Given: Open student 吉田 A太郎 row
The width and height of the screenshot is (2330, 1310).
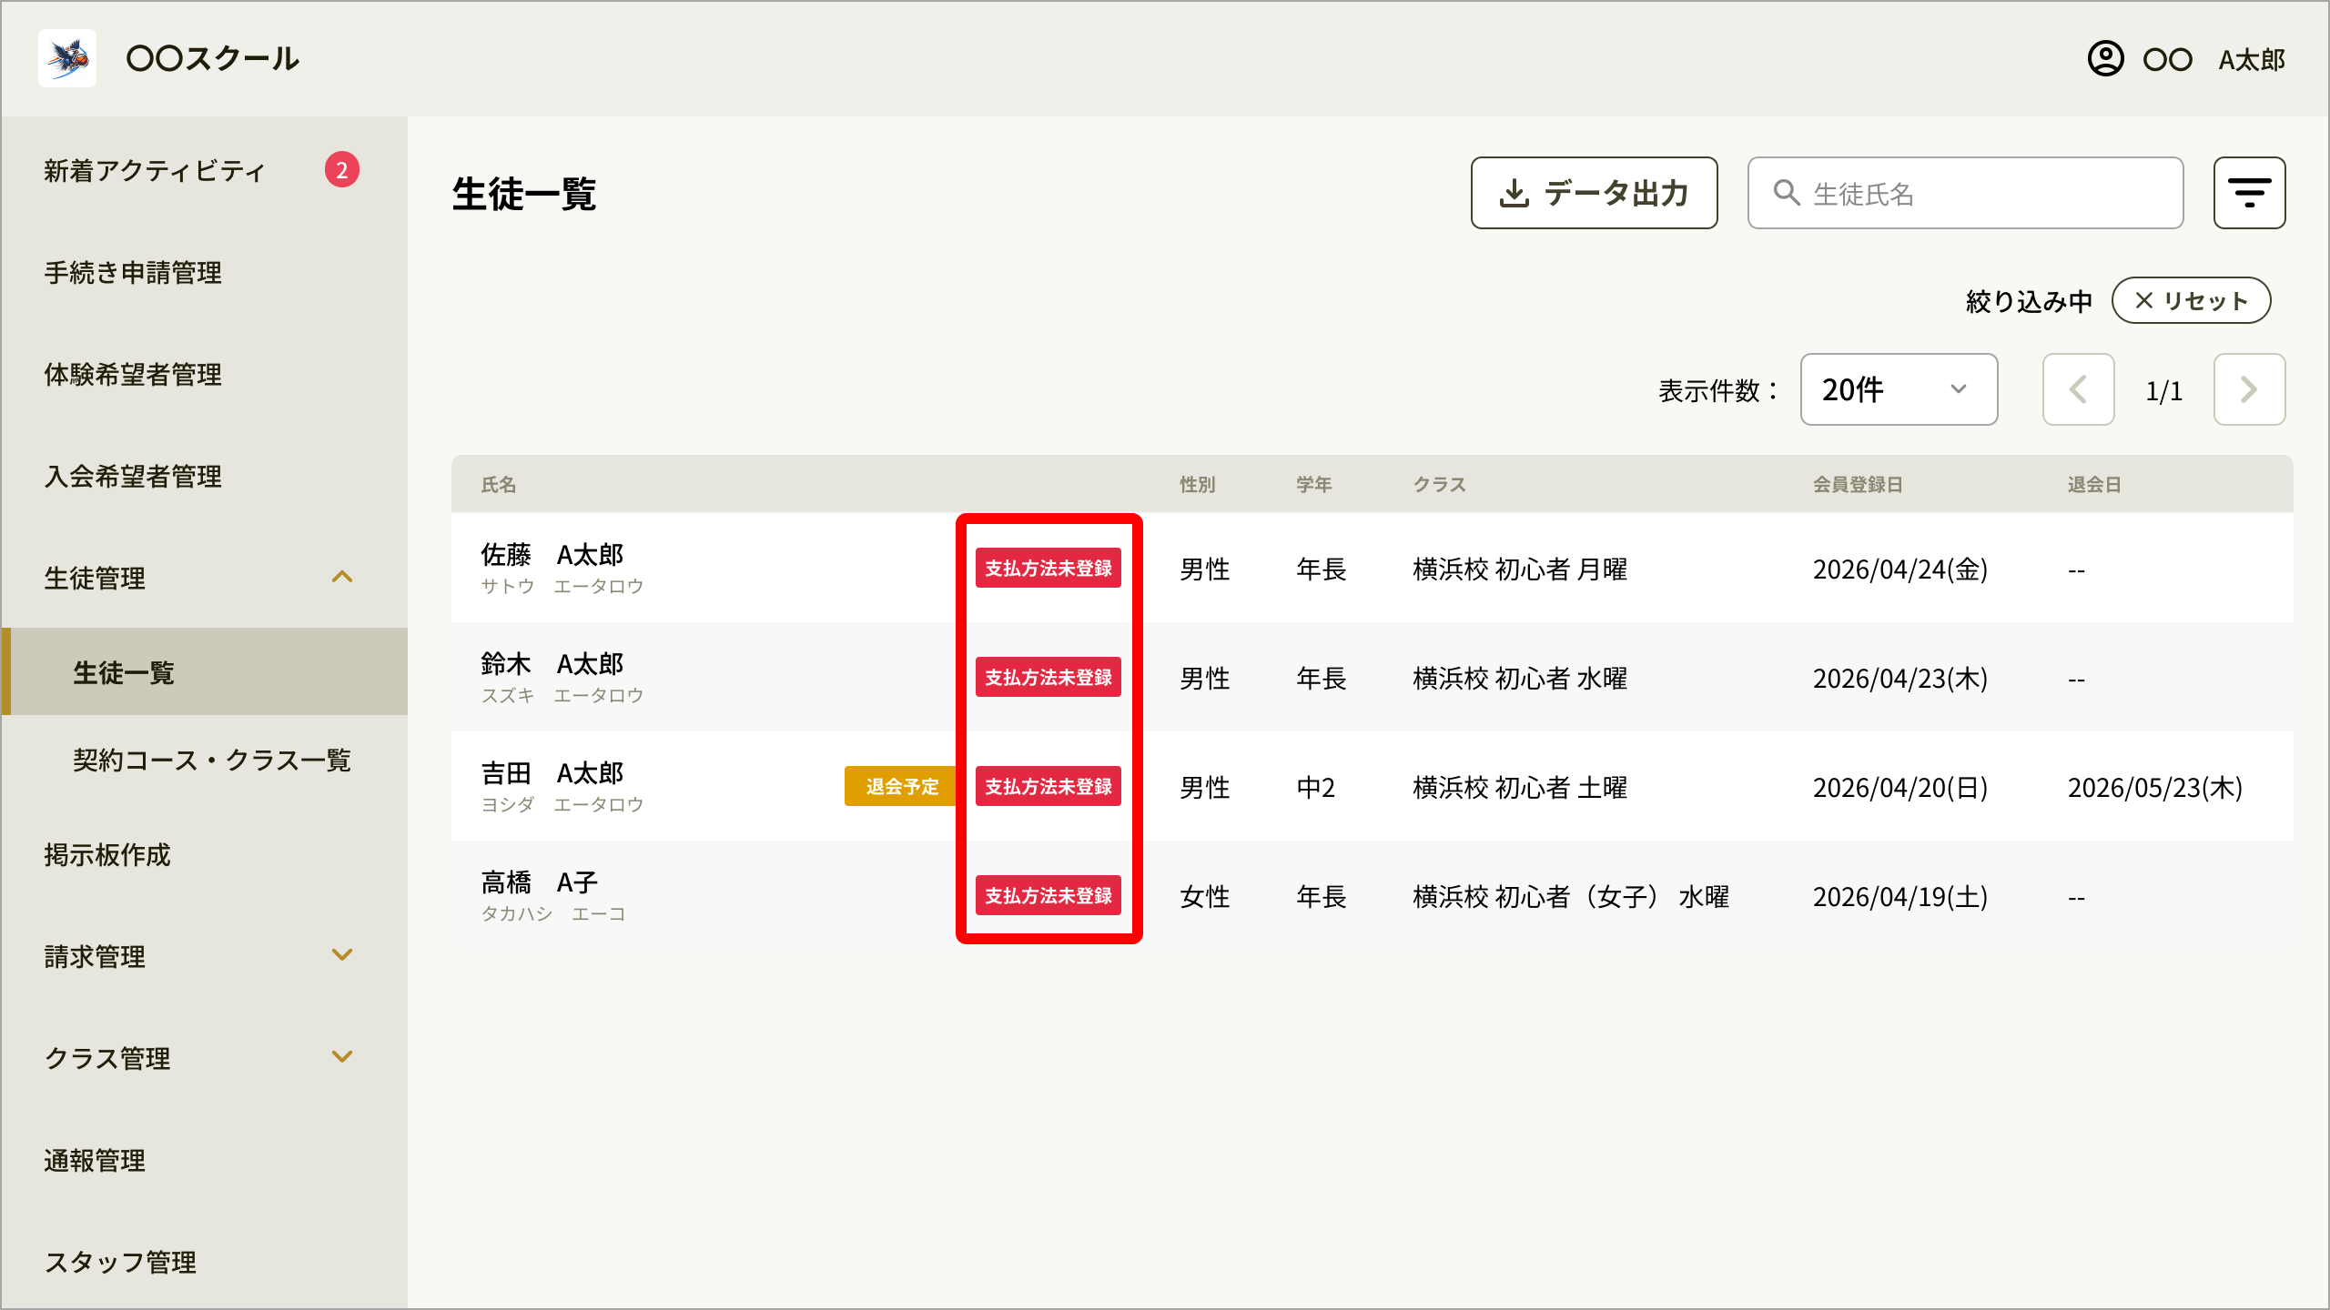Looking at the screenshot, I should click(x=1372, y=786).
